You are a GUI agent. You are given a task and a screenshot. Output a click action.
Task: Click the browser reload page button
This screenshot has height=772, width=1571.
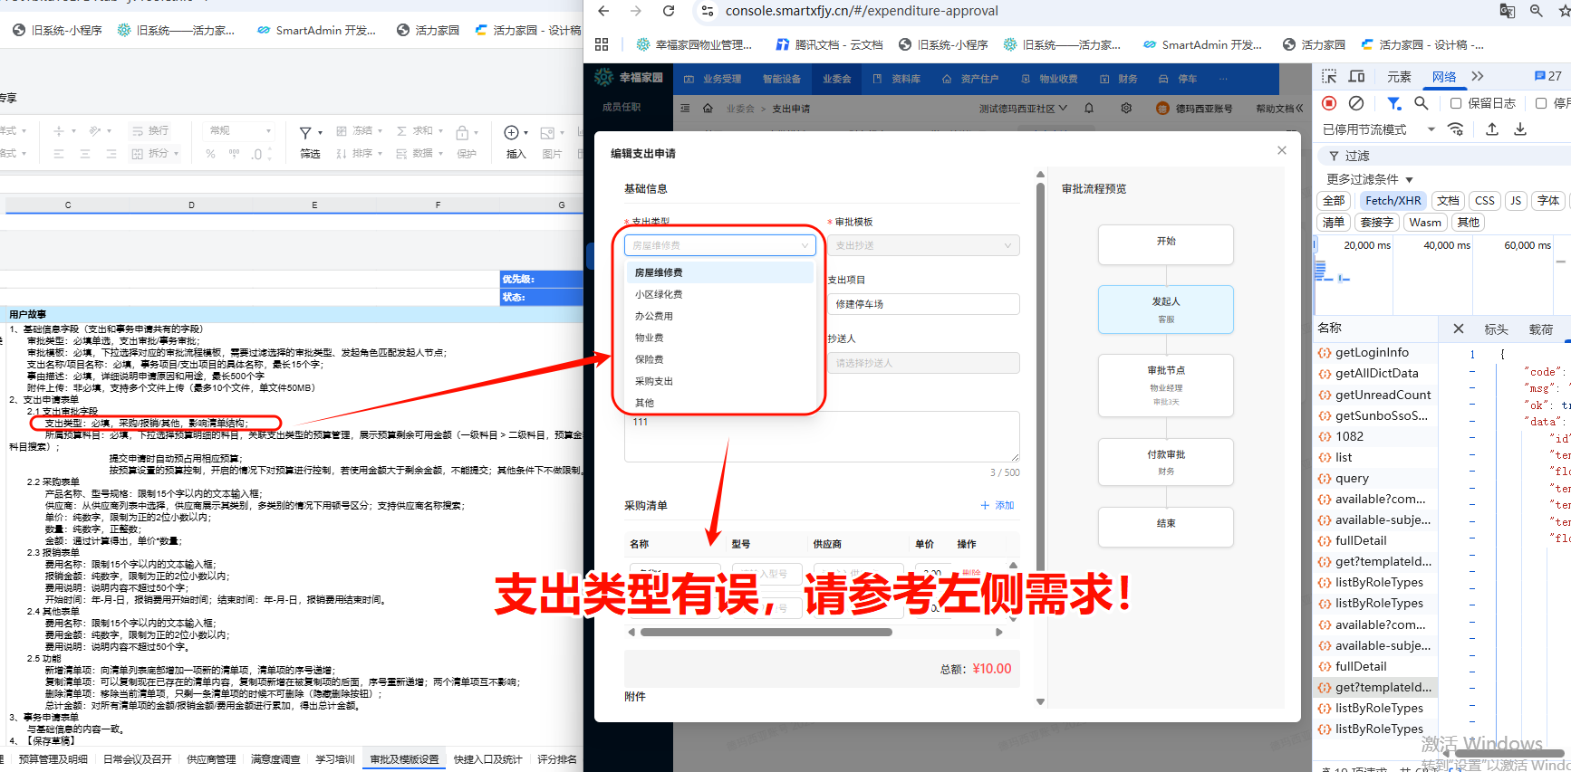pyautogui.click(x=669, y=11)
